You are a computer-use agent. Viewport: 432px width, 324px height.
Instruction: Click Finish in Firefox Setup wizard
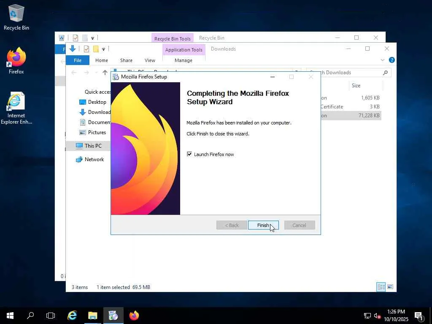tap(263, 225)
